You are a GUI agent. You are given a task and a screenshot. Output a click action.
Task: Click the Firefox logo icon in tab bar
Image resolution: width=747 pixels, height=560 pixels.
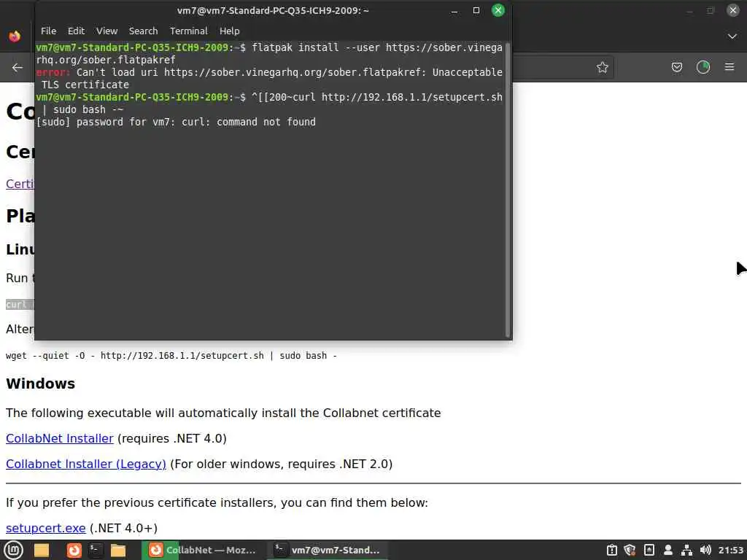[x=15, y=36]
